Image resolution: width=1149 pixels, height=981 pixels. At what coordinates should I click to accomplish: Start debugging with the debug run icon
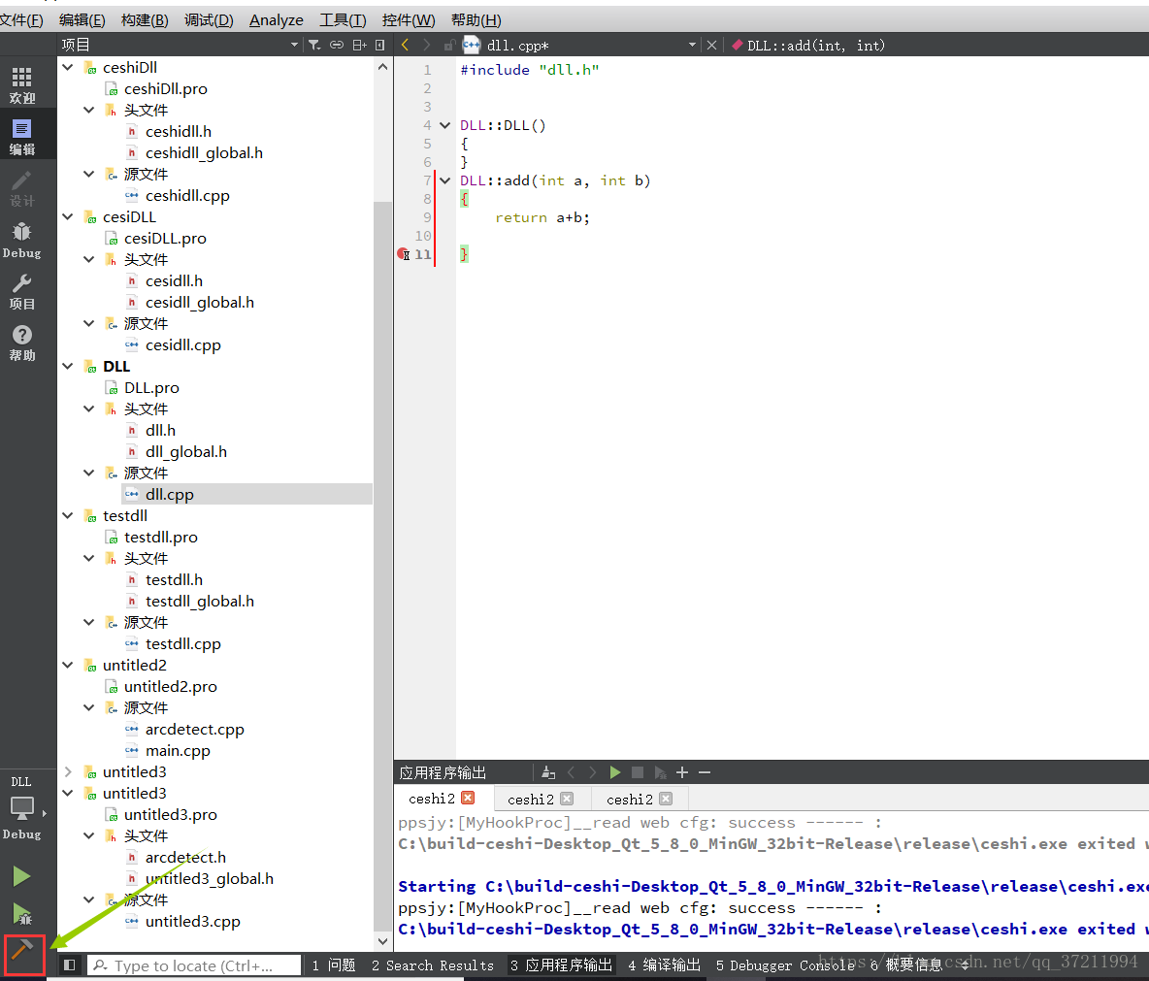(21, 912)
